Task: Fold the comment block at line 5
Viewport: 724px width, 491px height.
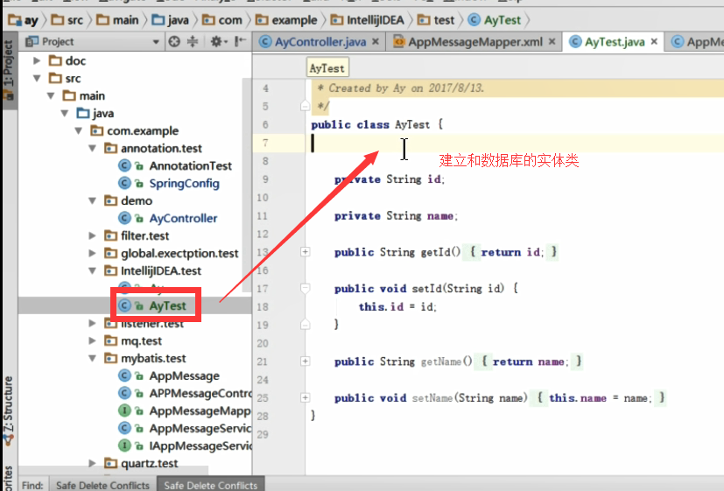Action: [x=306, y=106]
